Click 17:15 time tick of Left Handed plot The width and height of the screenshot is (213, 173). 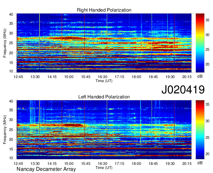(120, 164)
